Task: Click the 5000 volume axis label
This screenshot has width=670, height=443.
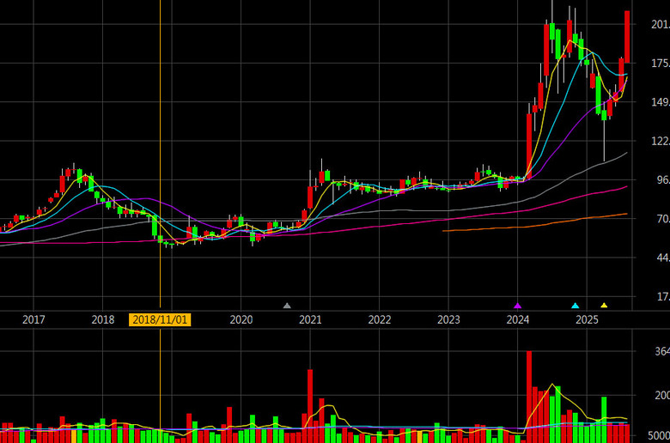Action: [659, 436]
